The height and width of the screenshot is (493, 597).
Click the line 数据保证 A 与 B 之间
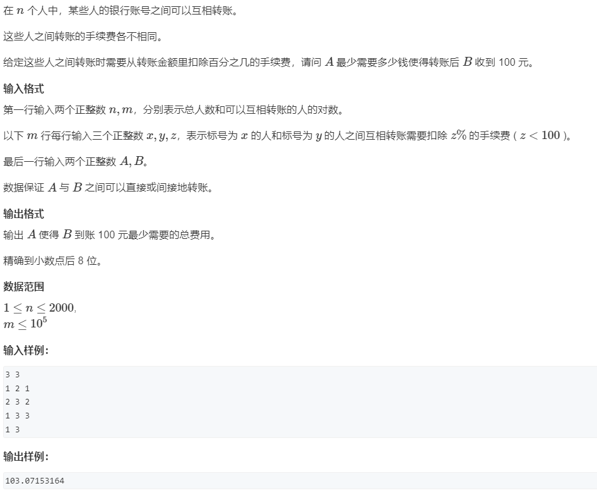pyautogui.click(x=108, y=188)
